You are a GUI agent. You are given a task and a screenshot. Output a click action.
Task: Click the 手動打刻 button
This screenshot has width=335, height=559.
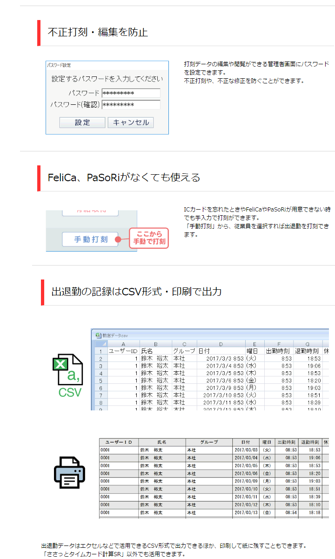(x=90, y=239)
